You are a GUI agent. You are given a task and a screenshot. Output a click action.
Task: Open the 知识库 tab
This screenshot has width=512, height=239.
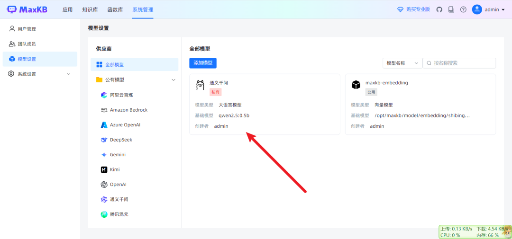point(90,9)
